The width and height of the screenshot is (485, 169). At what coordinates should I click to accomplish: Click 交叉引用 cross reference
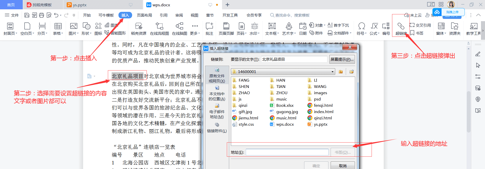point(420,25)
